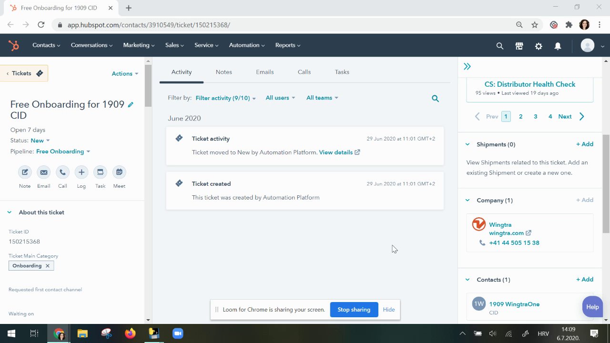The image size is (610, 343).
Task: Open the notifications bell
Action: tap(558, 46)
